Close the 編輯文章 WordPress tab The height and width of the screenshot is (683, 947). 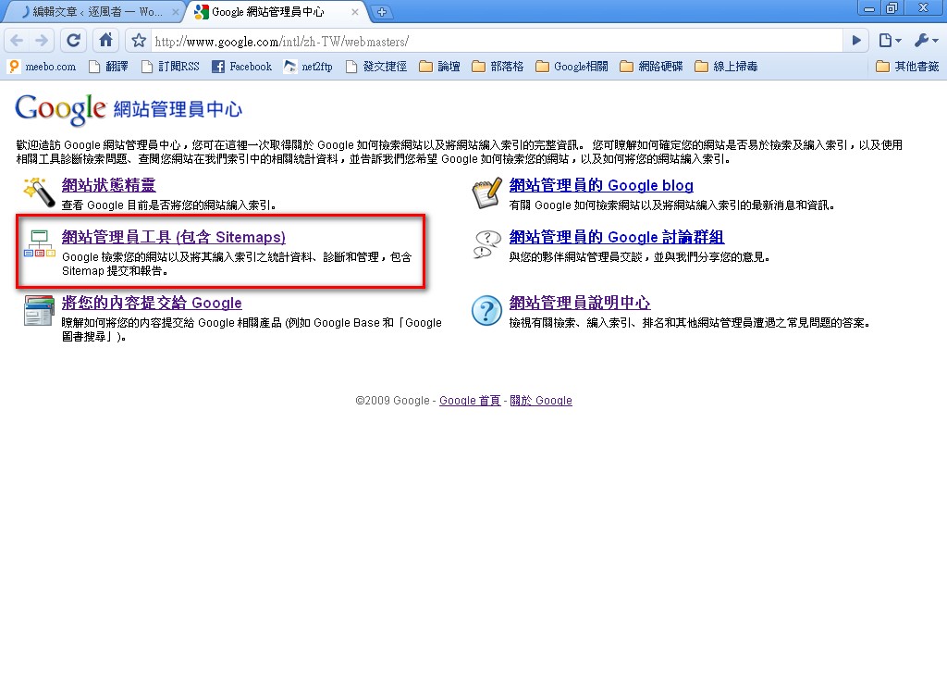[175, 11]
